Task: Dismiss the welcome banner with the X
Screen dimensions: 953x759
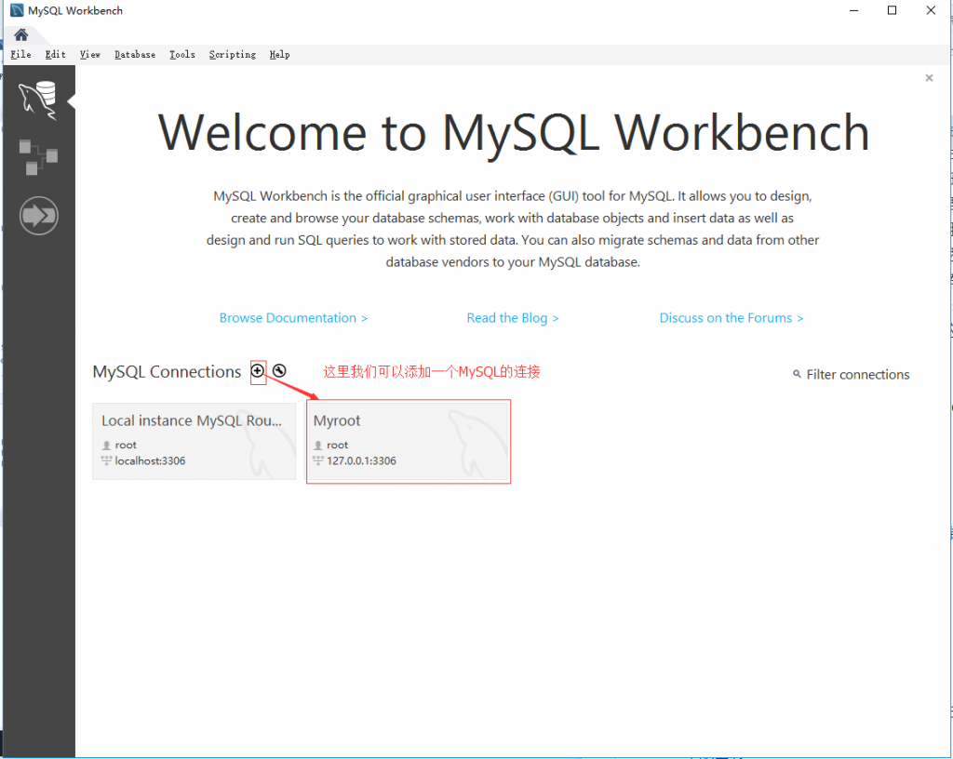Action: pyautogui.click(x=928, y=78)
